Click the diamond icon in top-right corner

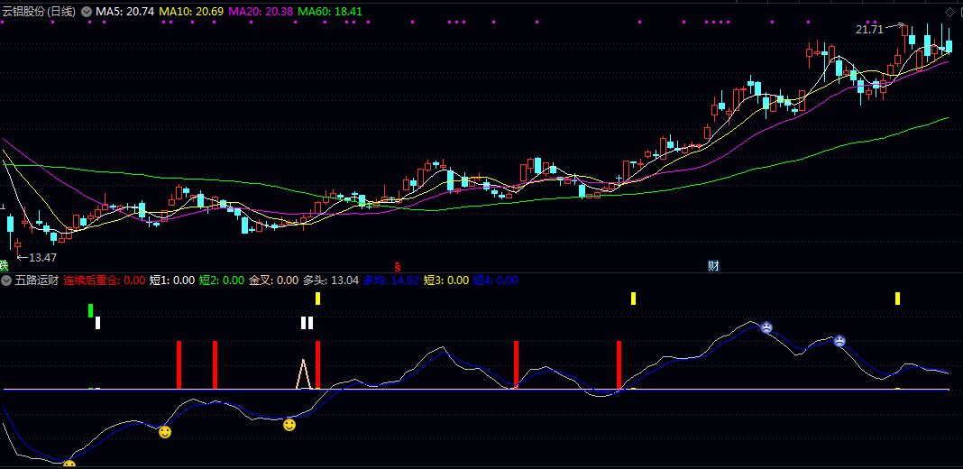click(x=949, y=11)
